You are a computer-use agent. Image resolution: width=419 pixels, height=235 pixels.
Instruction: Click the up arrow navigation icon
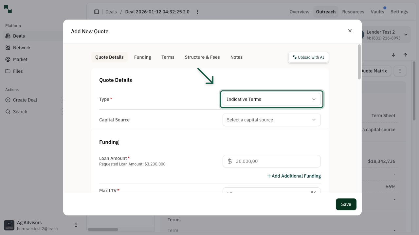tap(405, 55)
